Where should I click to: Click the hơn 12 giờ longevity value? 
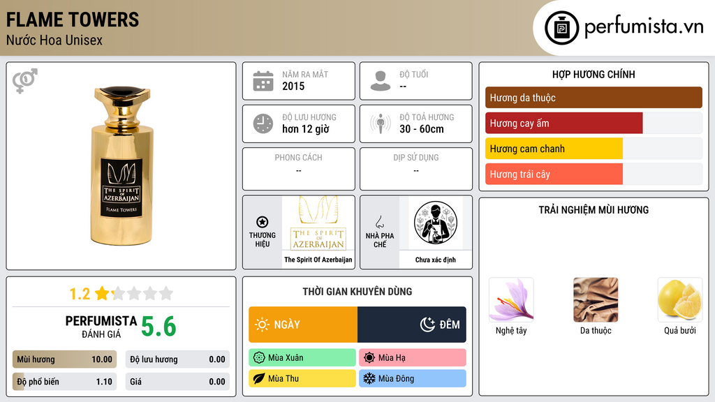tap(306, 129)
